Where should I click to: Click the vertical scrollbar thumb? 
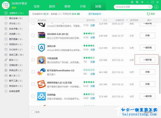pos(160,75)
